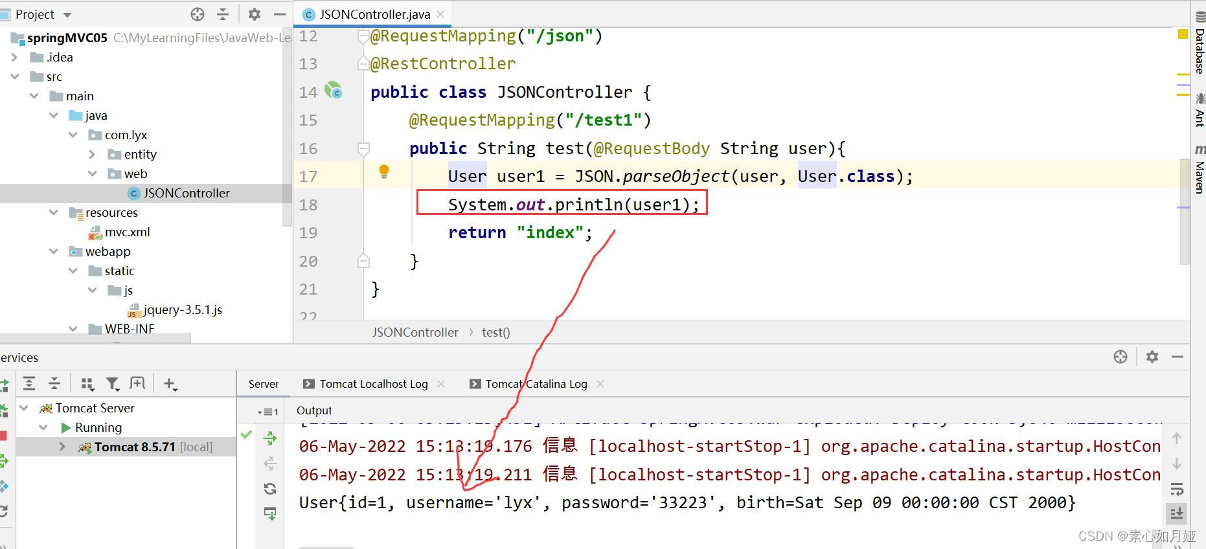Expand the entity package

92,154
